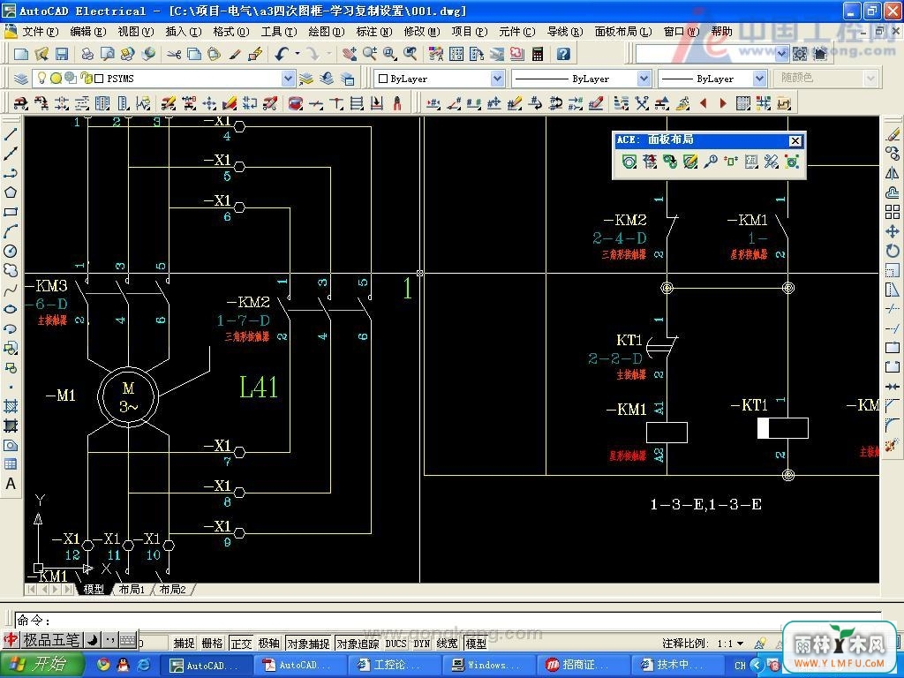Open the 面板布局 menu
Image resolution: width=904 pixels, height=678 pixels.
tap(622, 32)
